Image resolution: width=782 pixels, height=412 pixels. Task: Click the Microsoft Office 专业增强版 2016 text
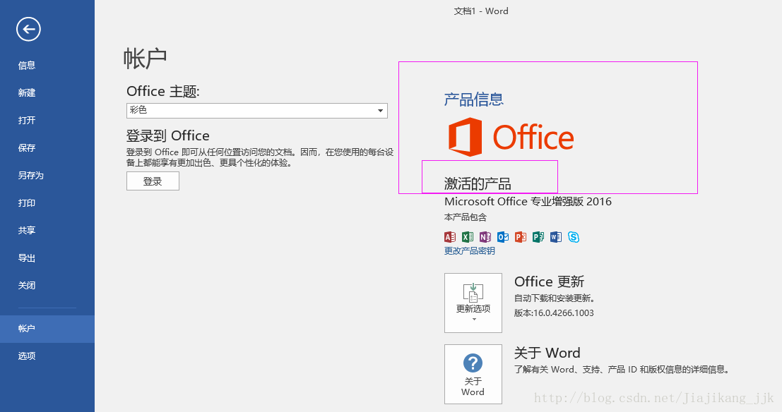click(528, 201)
